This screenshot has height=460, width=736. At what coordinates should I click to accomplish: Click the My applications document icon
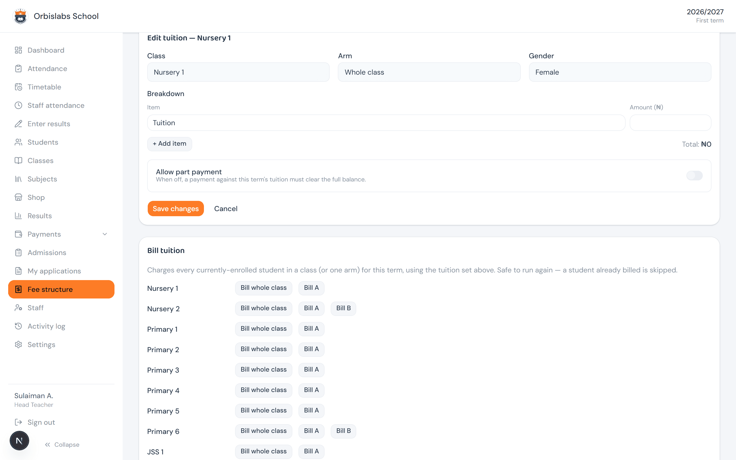(18, 271)
